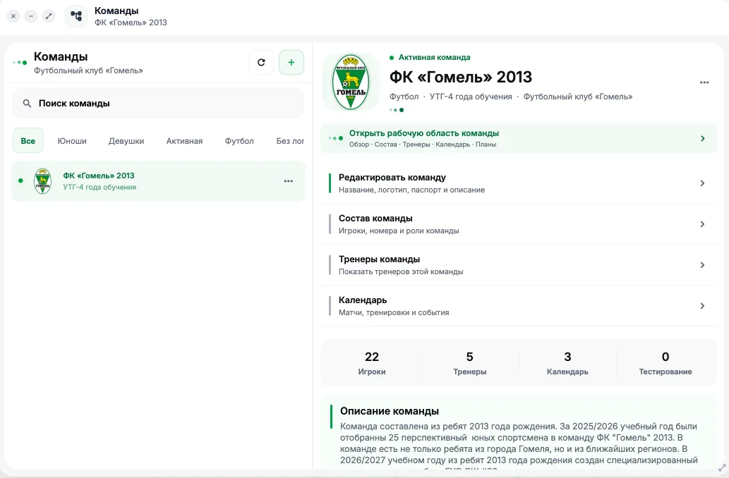The height and width of the screenshot is (478, 729).
Task: Open the Календарь menu row
Action: click(x=519, y=306)
